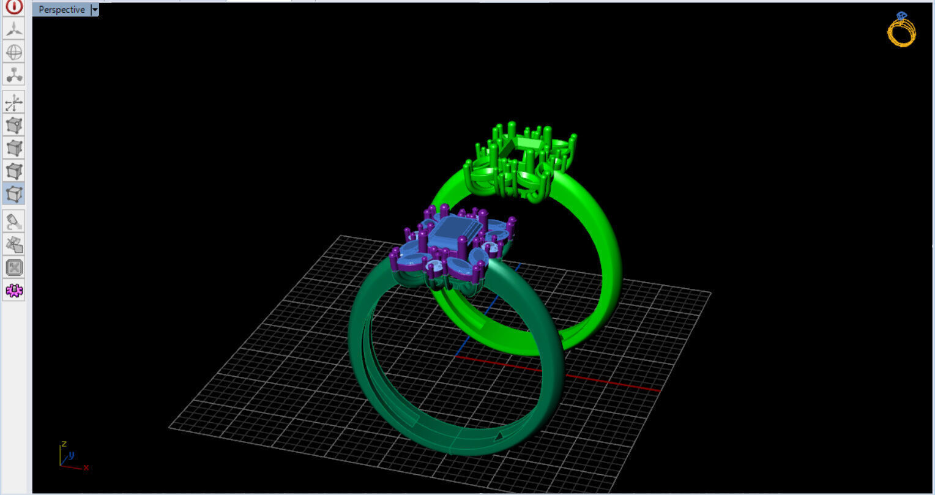Click the orange ring logo icon
Image resolution: width=935 pixels, height=495 pixels.
point(901,29)
